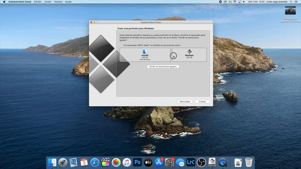
Task: Select the Windows partition box
Action: click(189, 55)
